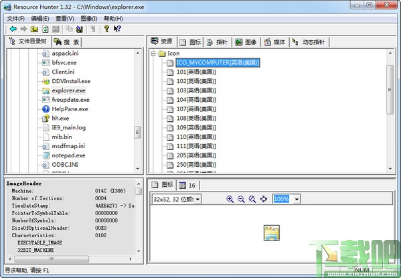
Task: Click the Icon folder icon in resource tree
Action: [x=162, y=54]
